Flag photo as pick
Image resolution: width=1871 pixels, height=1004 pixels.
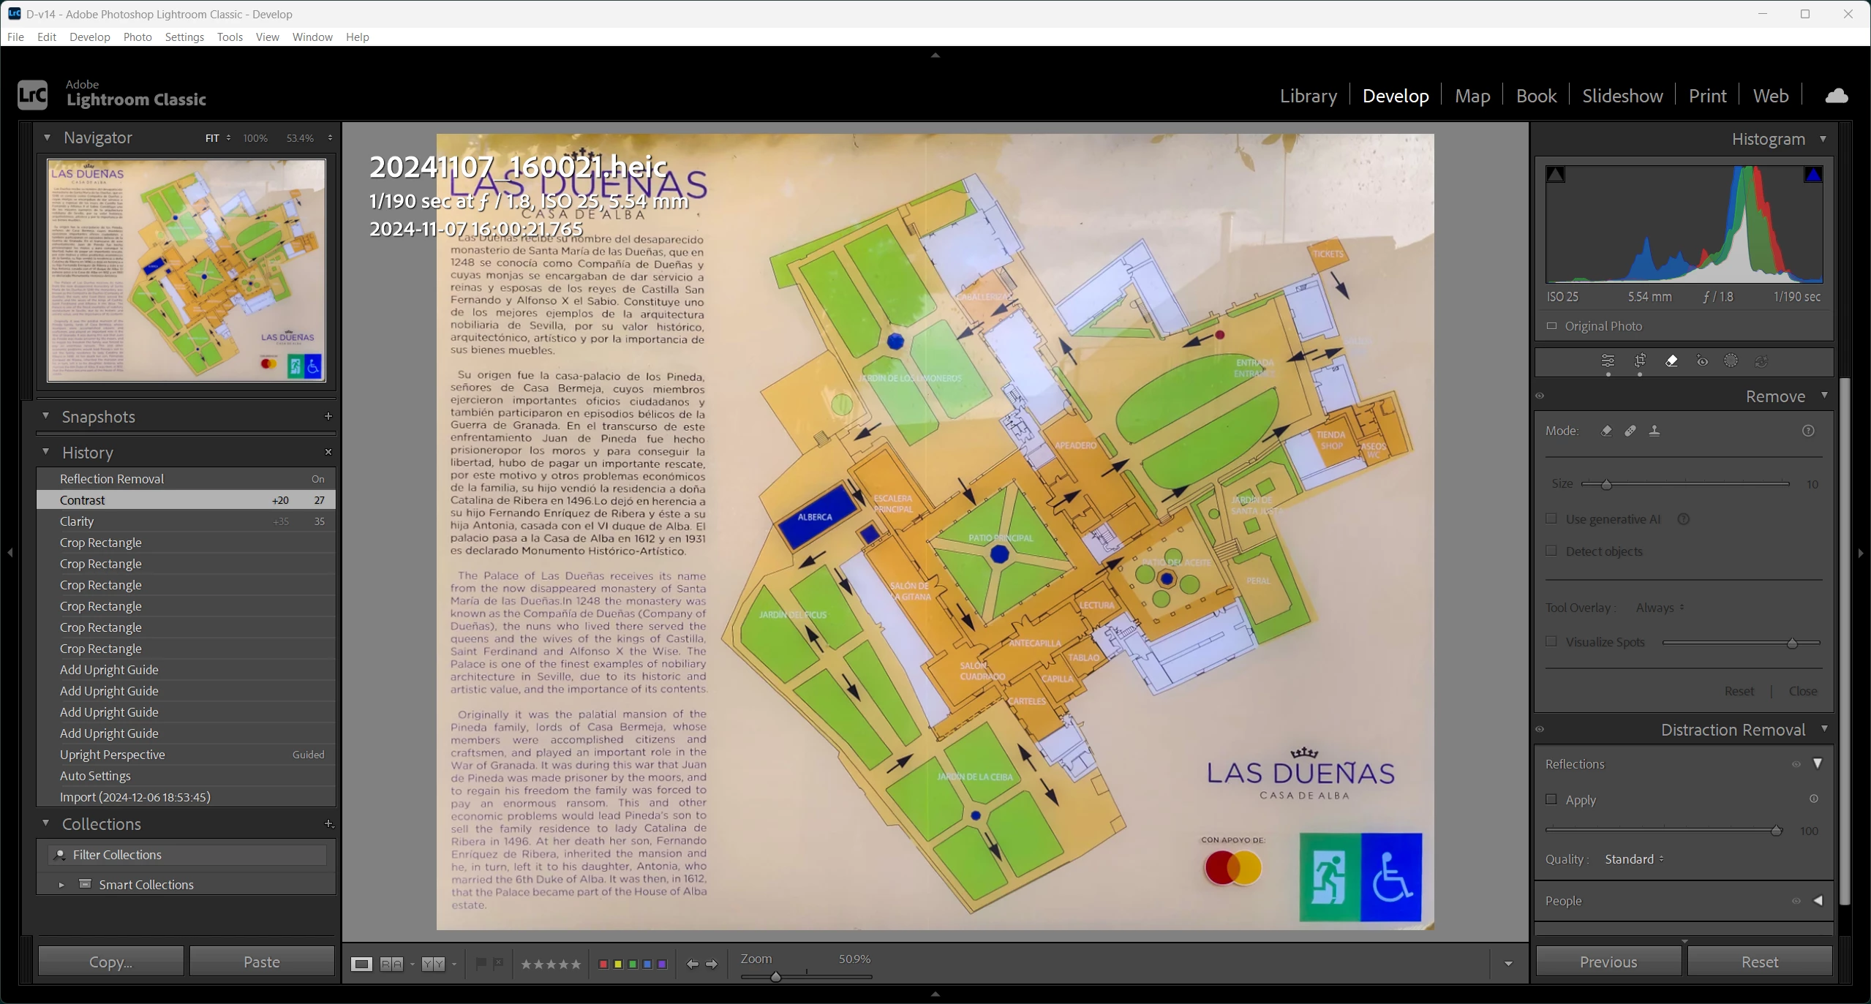pos(481,964)
